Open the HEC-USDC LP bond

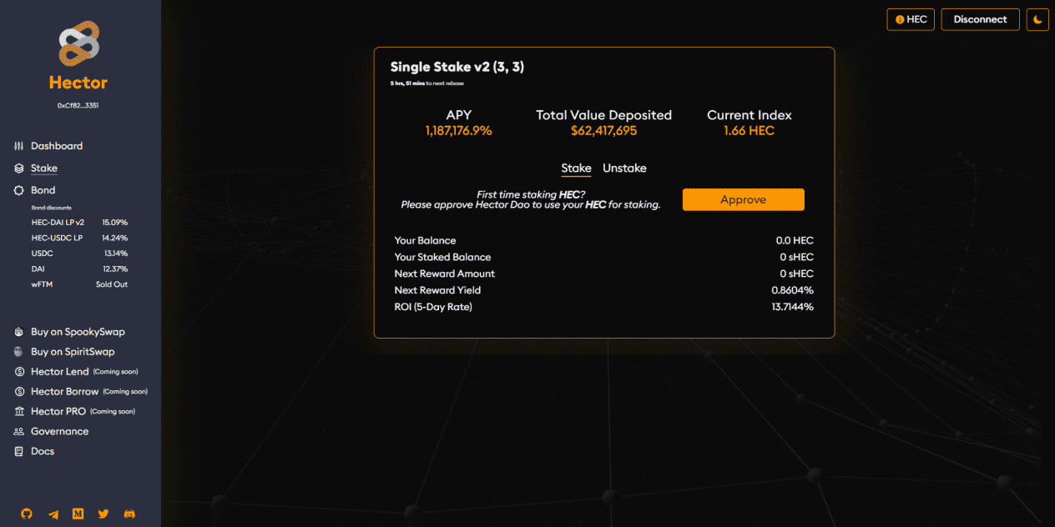(x=79, y=238)
